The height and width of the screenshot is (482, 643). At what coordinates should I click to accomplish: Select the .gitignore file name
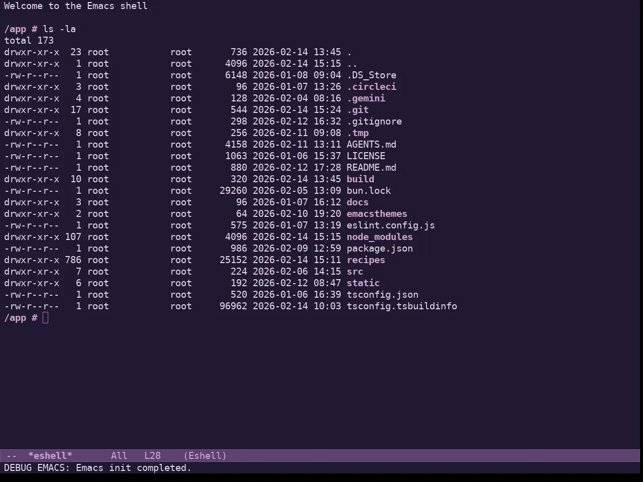tap(374, 122)
